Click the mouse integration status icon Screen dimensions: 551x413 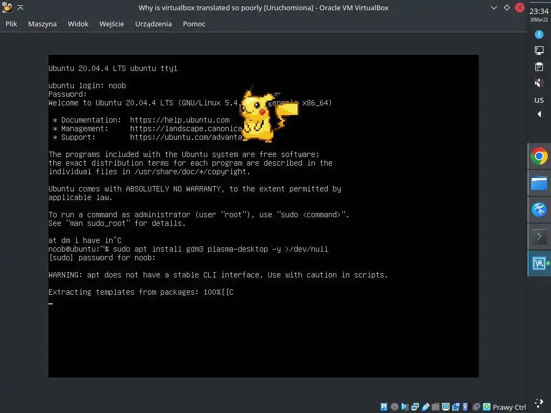point(476,407)
